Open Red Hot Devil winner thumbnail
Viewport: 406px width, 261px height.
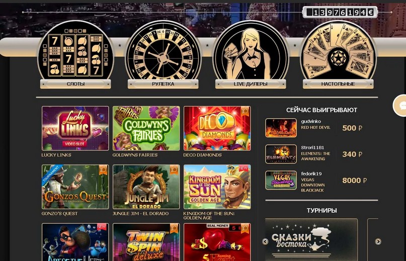pyautogui.click(x=281, y=128)
